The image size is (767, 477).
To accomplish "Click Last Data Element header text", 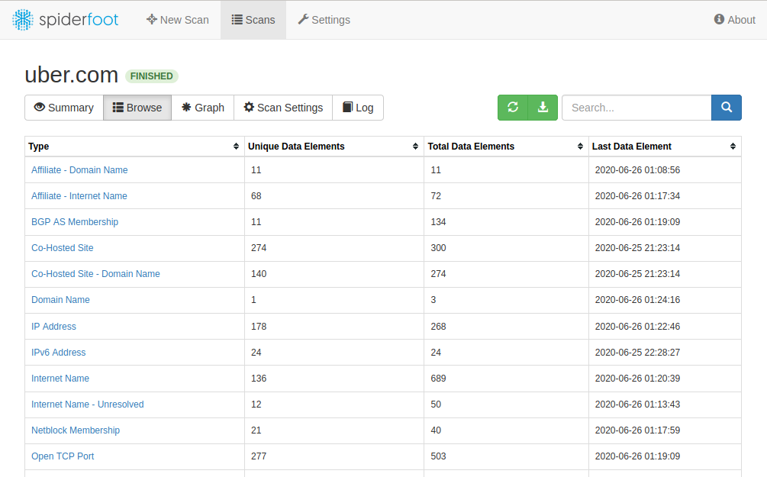I will [x=631, y=147].
